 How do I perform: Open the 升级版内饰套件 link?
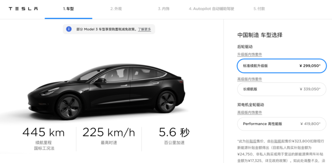249,55
